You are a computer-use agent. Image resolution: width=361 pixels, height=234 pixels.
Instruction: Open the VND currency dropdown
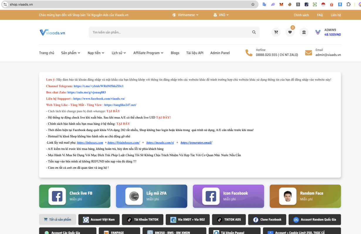point(222,15)
